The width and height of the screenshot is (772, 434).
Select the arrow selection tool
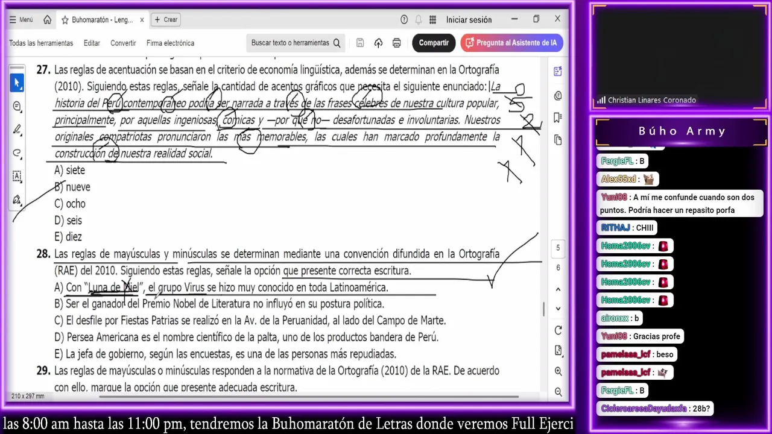tap(17, 83)
